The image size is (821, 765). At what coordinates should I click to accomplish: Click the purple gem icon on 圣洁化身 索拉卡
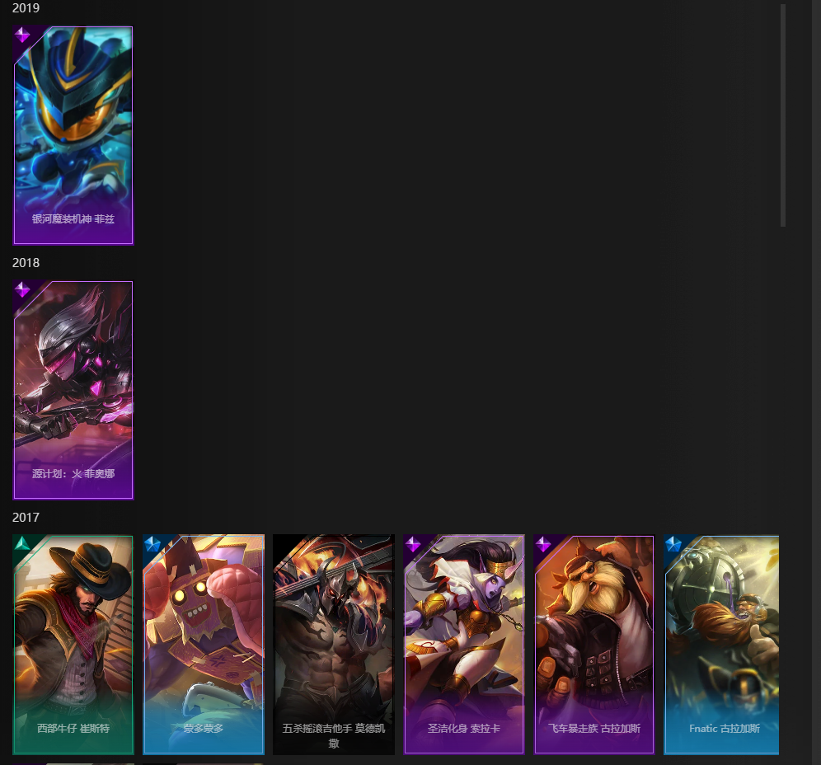tap(413, 544)
